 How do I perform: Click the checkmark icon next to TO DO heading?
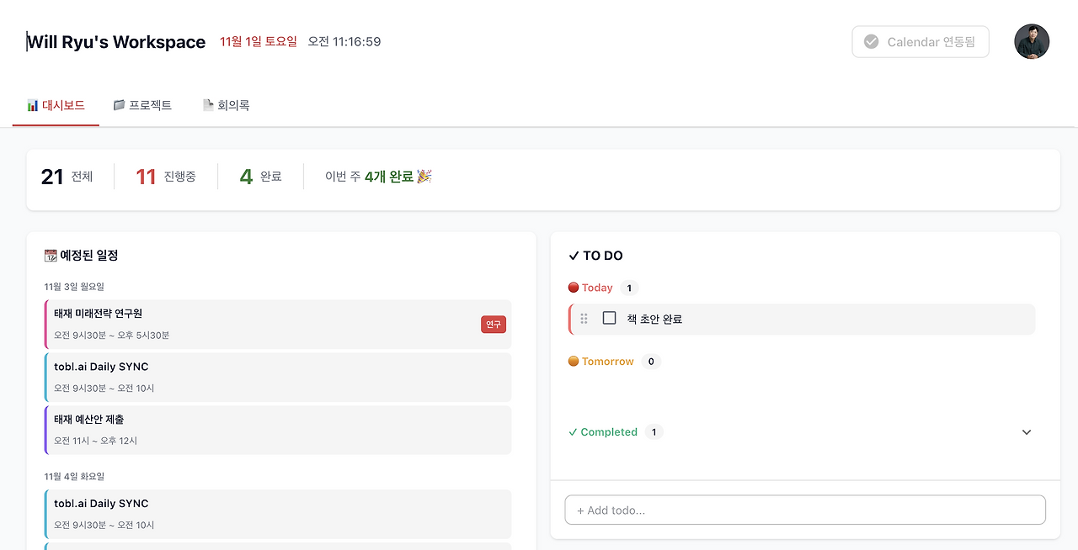point(574,255)
